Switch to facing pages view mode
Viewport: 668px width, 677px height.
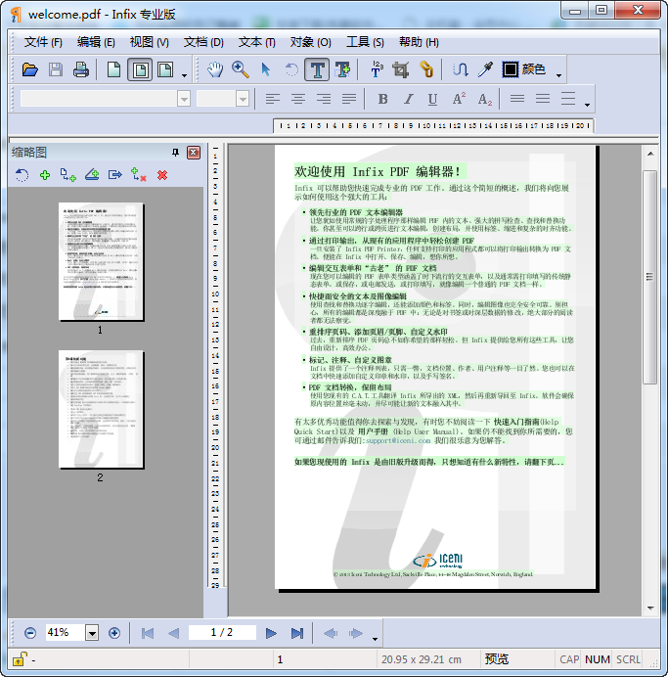[165, 69]
